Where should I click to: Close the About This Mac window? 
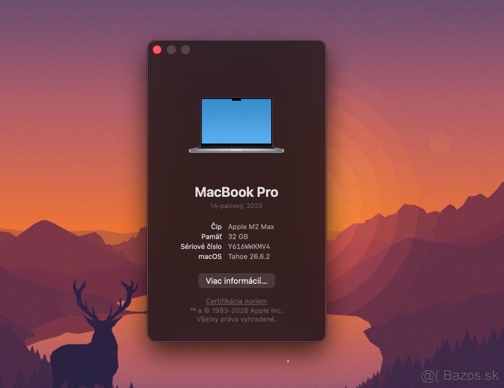[x=157, y=50]
